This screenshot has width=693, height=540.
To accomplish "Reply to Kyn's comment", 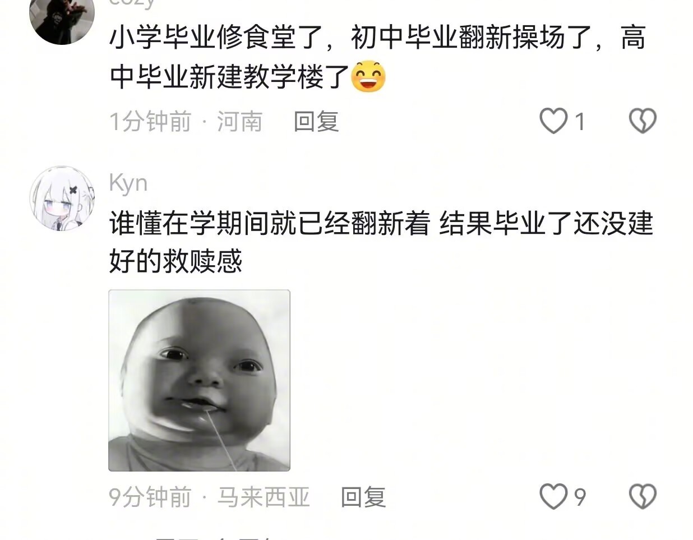I will coord(363,497).
